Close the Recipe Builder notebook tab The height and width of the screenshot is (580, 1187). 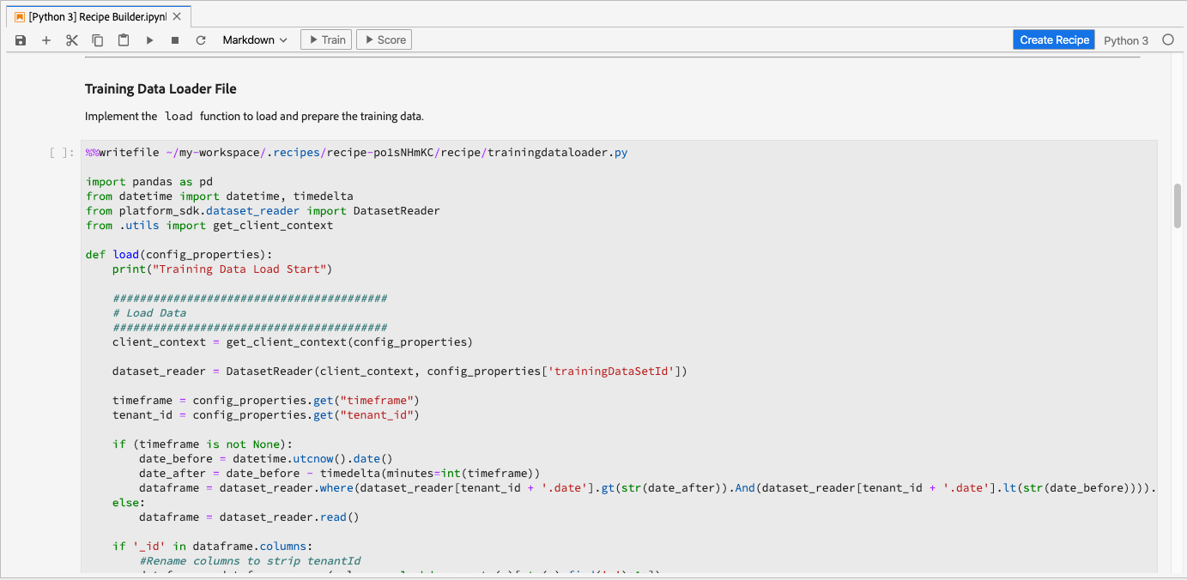coord(177,16)
